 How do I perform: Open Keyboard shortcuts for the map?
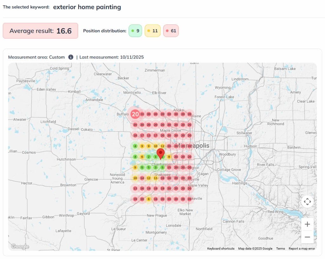click(221, 249)
